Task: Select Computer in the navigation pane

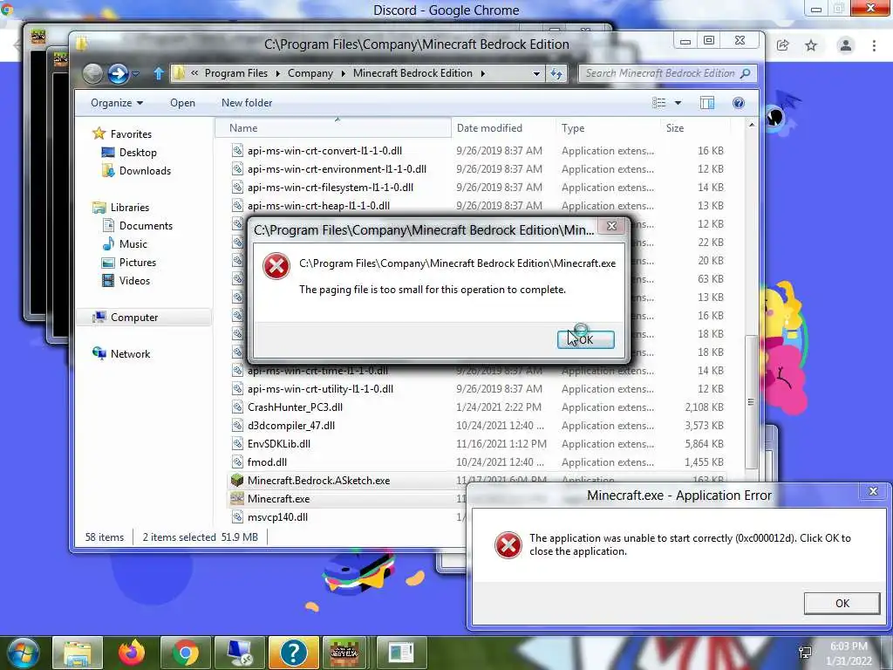Action: coord(133,318)
